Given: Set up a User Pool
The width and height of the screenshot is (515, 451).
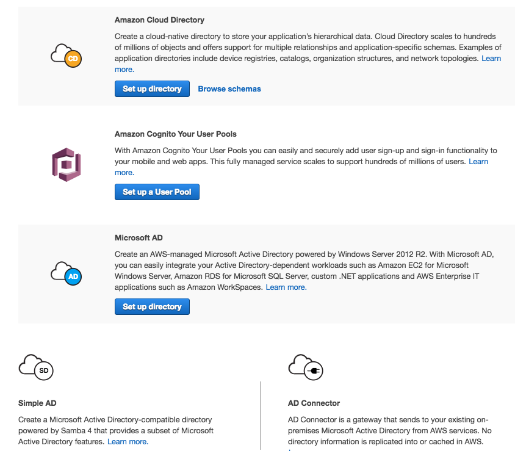Looking at the screenshot, I should click(x=156, y=192).
